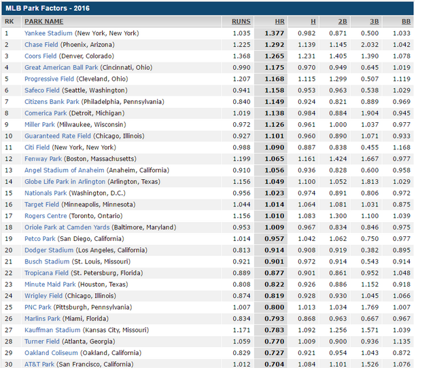Select PNC Park HR value 0.800
Screen dimensions: 435x370
[x=275, y=308]
